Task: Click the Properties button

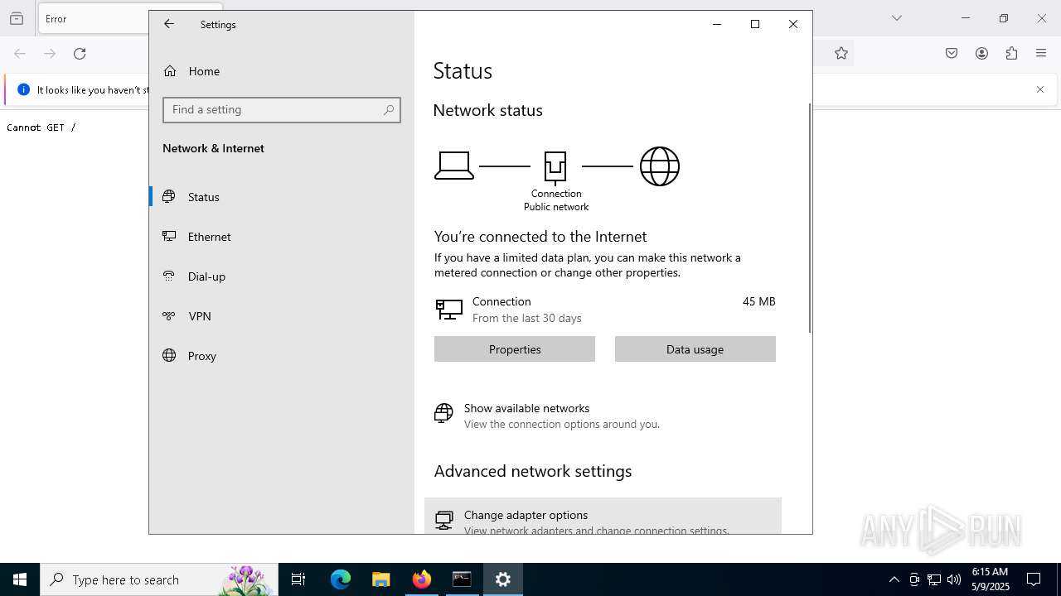Action: [515, 349]
